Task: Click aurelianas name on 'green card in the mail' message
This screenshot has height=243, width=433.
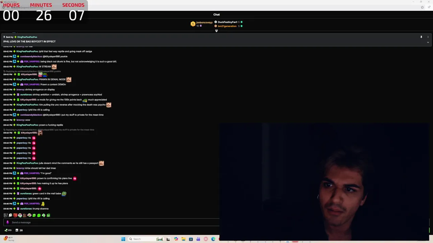Action: point(26,193)
